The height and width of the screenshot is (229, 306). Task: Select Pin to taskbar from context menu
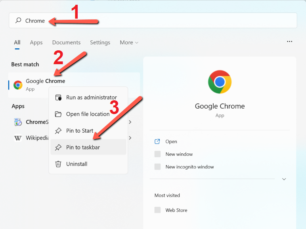coord(88,147)
